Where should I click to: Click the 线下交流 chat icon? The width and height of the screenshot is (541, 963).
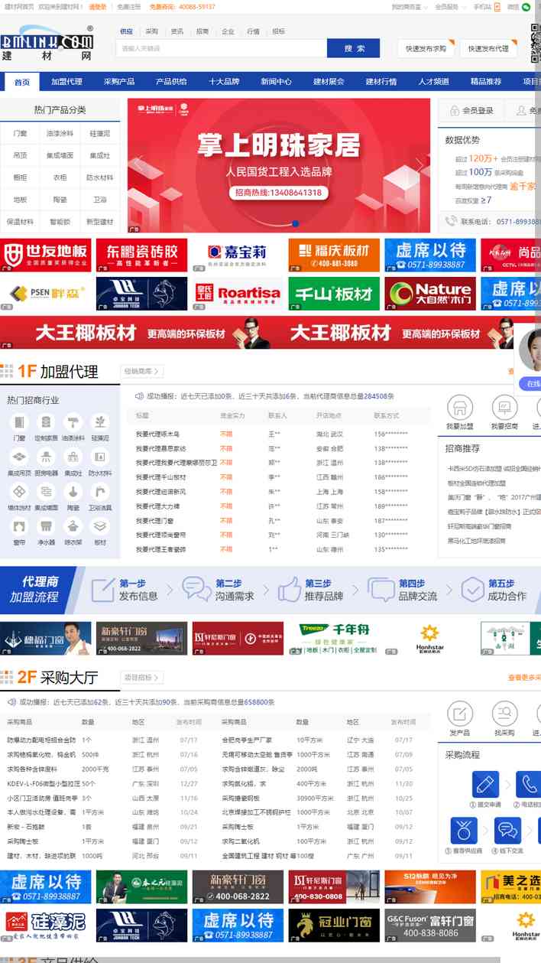coord(507,831)
